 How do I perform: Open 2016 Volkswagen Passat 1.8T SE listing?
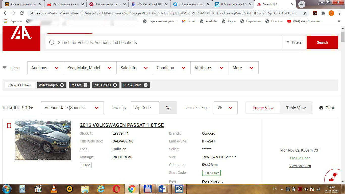122,125
